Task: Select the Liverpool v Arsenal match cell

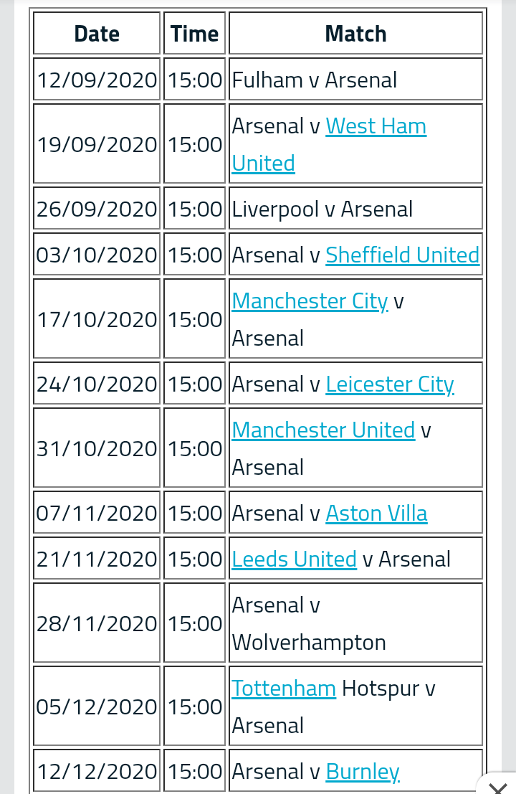Action: click(355, 209)
